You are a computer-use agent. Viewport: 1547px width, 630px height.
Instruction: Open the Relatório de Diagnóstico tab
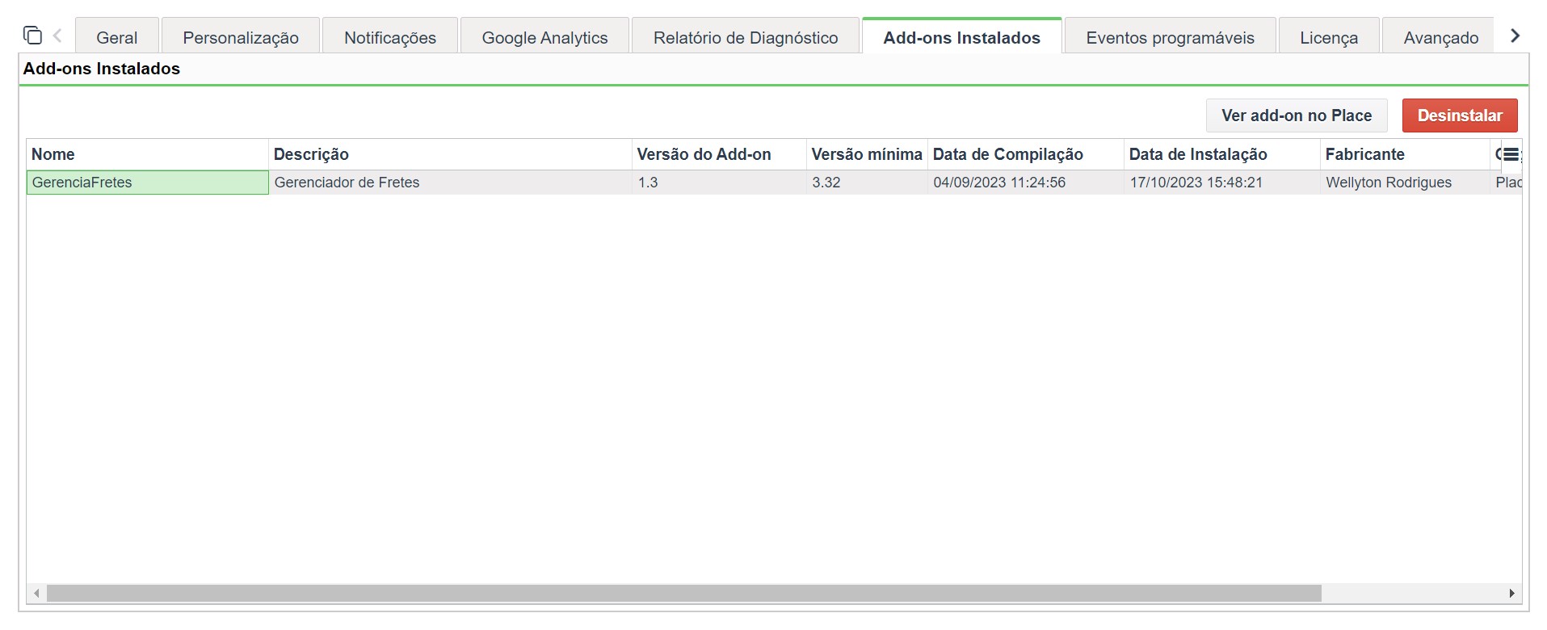746,36
